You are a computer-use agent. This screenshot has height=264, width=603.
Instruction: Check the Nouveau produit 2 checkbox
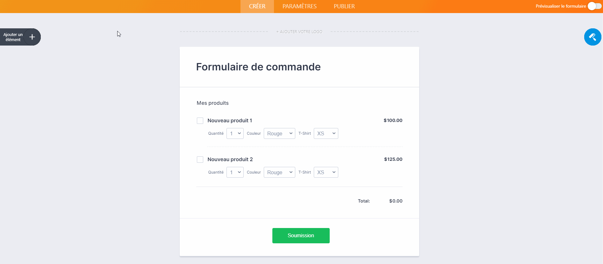pos(200,160)
